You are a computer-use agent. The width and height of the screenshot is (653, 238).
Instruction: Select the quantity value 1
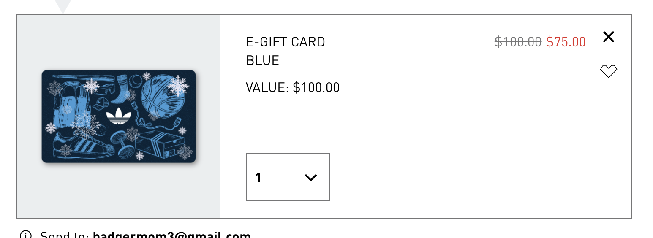(258, 178)
